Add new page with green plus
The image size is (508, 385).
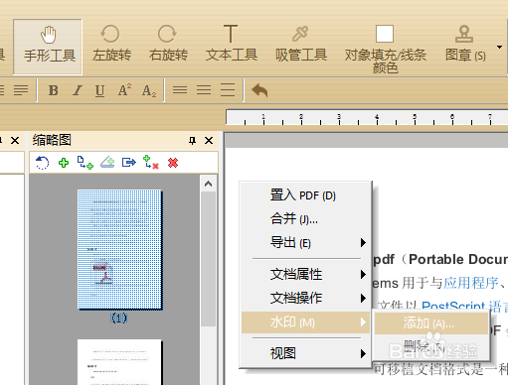tap(64, 163)
